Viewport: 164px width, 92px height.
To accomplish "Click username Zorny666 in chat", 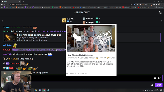I will [14, 63].
